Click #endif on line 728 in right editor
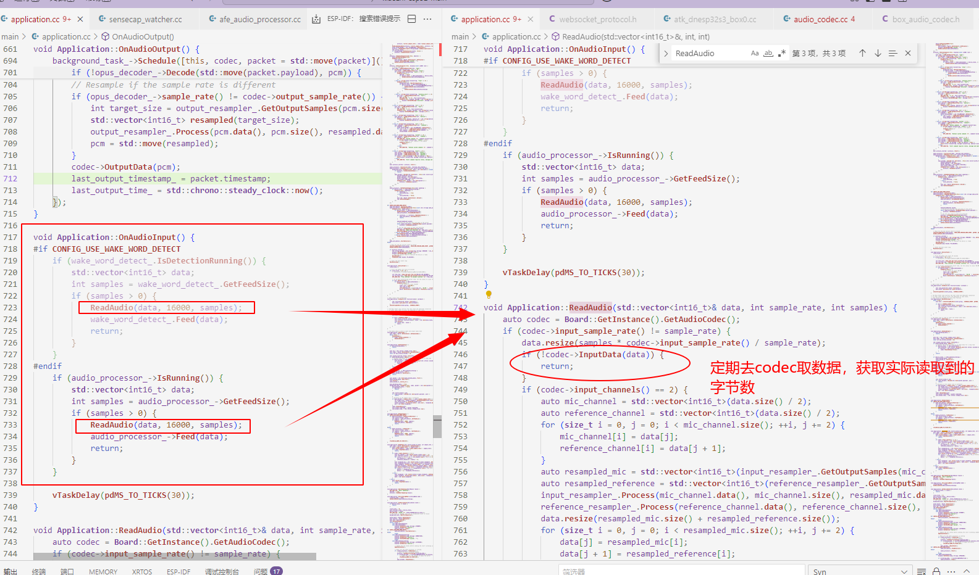 [x=498, y=143]
